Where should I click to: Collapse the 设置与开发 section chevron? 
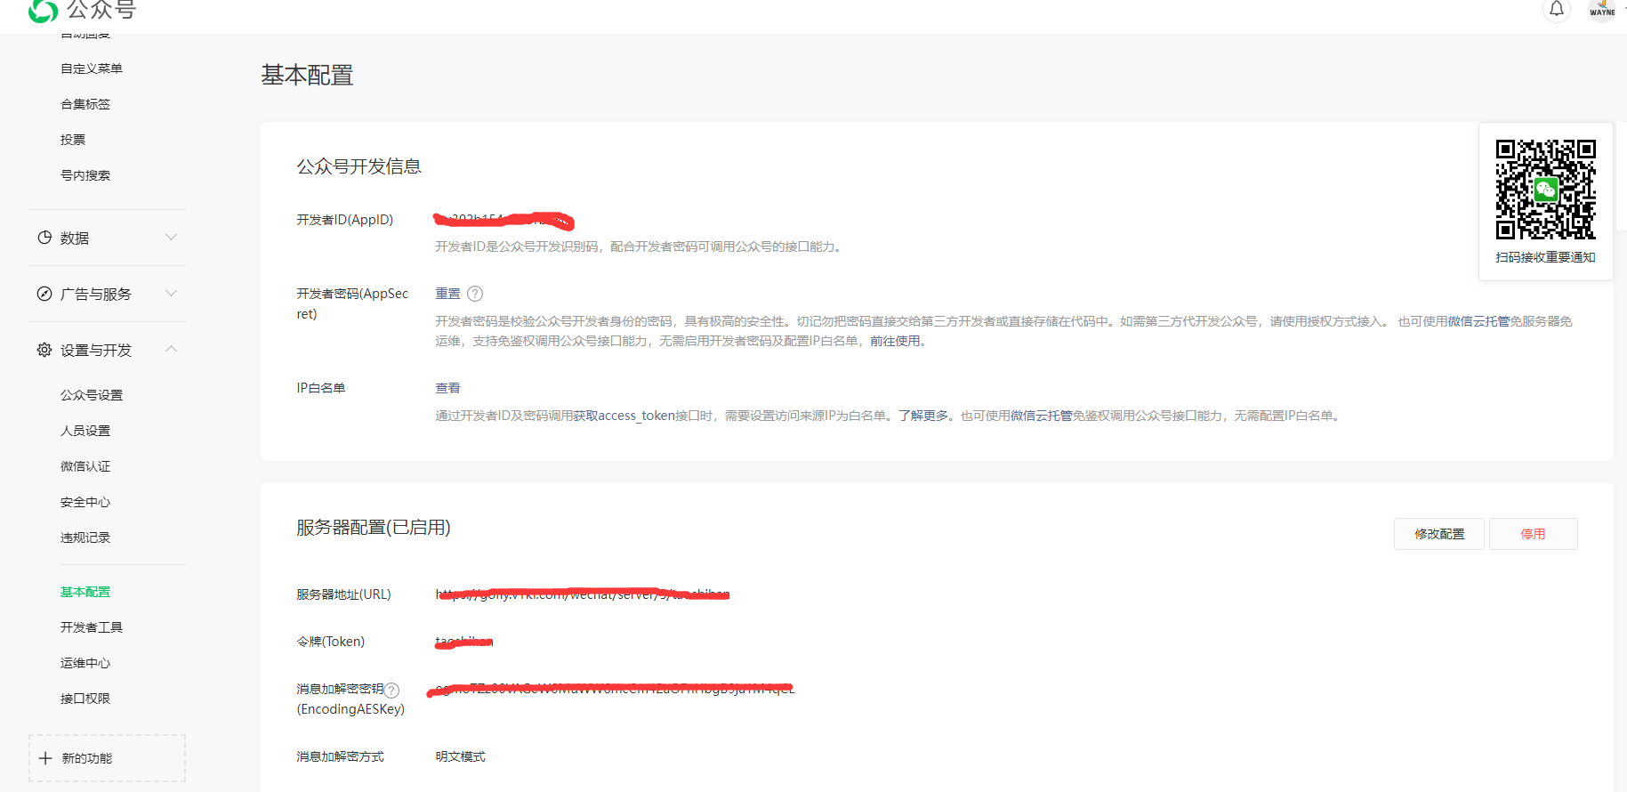click(172, 349)
